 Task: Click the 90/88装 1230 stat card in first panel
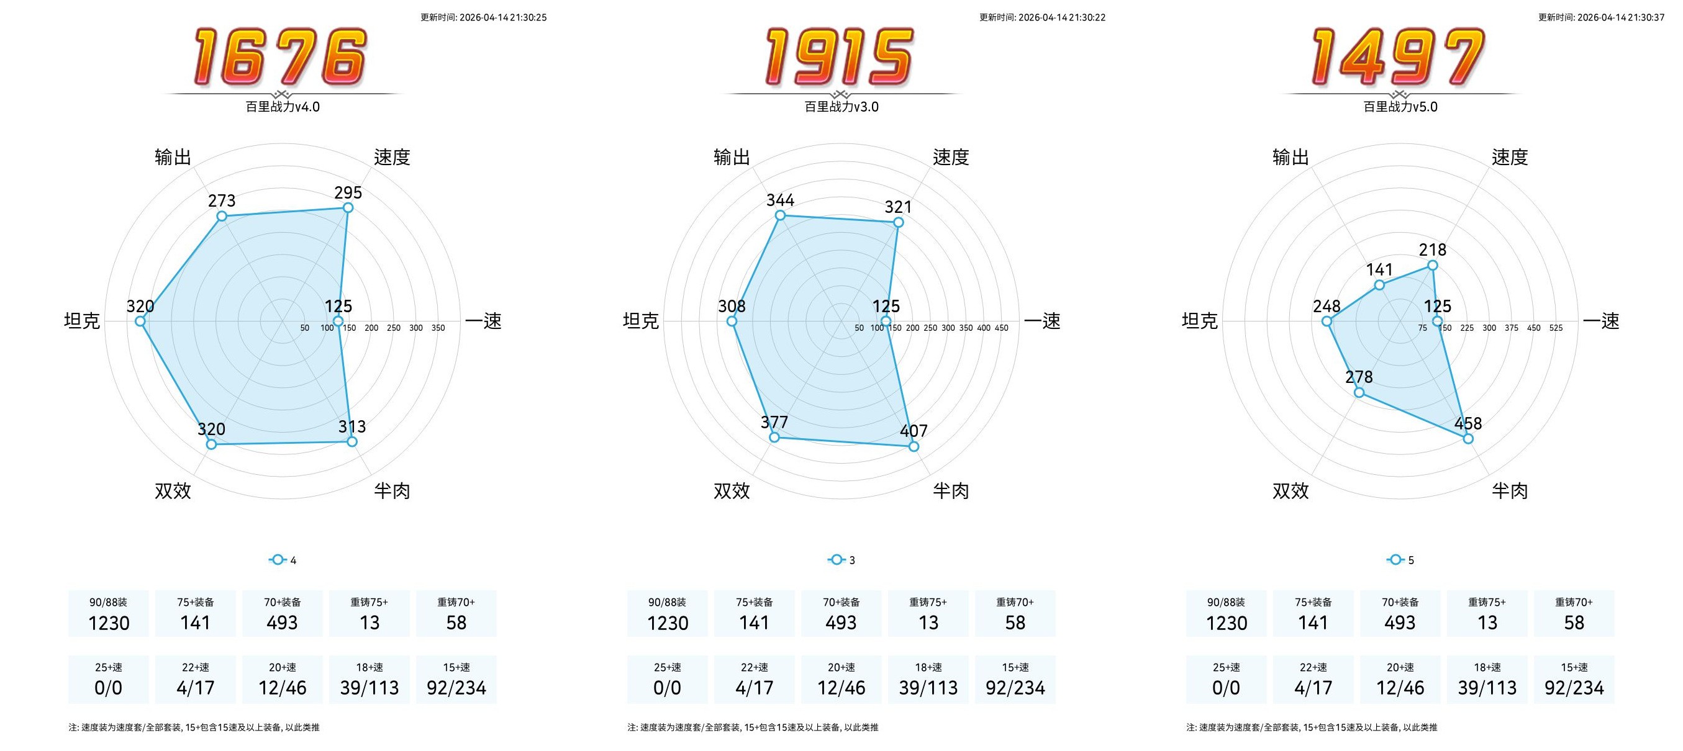click(109, 614)
